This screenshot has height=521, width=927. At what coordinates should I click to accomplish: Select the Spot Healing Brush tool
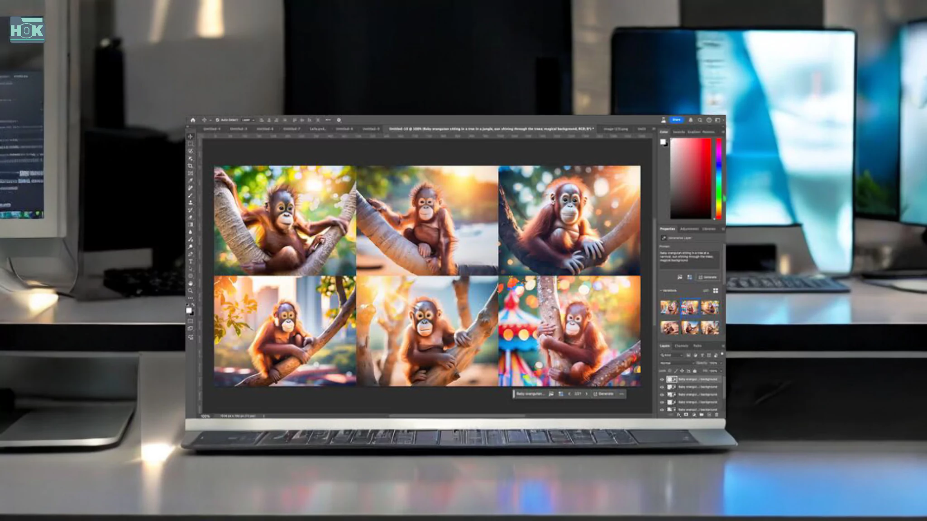pos(190,188)
